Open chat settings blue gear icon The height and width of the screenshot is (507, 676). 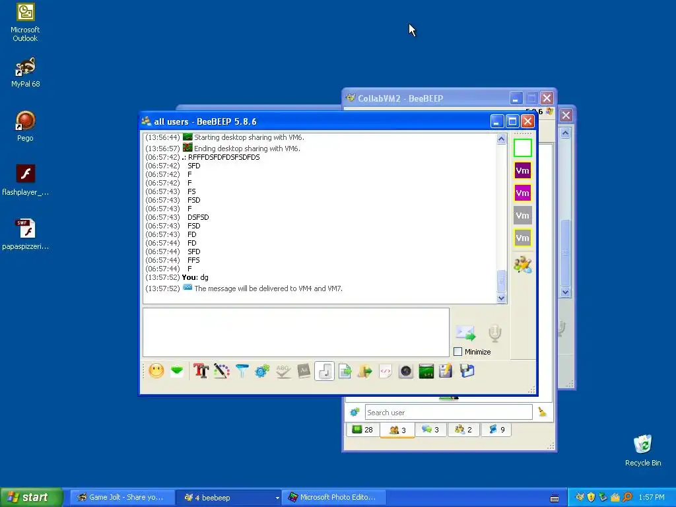[x=262, y=371]
